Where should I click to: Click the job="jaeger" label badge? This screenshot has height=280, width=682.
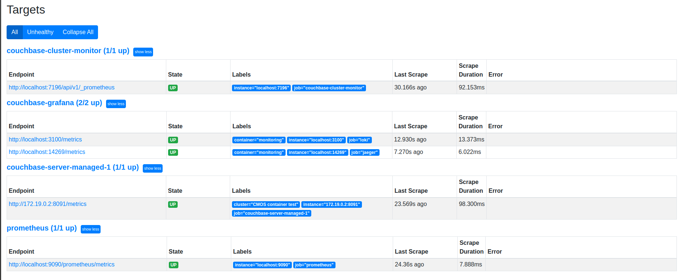pyautogui.click(x=364, y=152)
